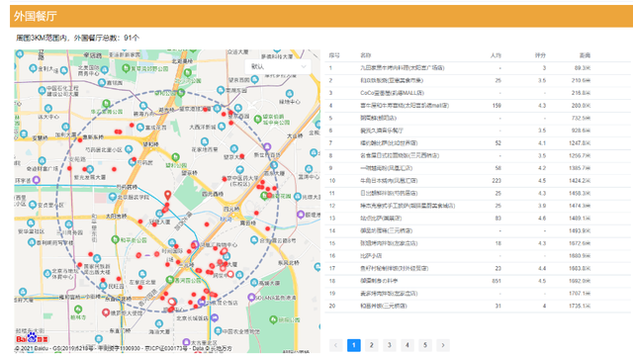633x356 pixels.
Task: Click the 紫光发展大厦 map icon
Action: (90, 169)
